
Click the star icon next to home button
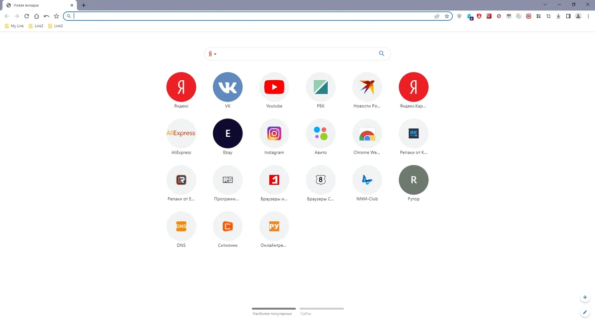57,16
